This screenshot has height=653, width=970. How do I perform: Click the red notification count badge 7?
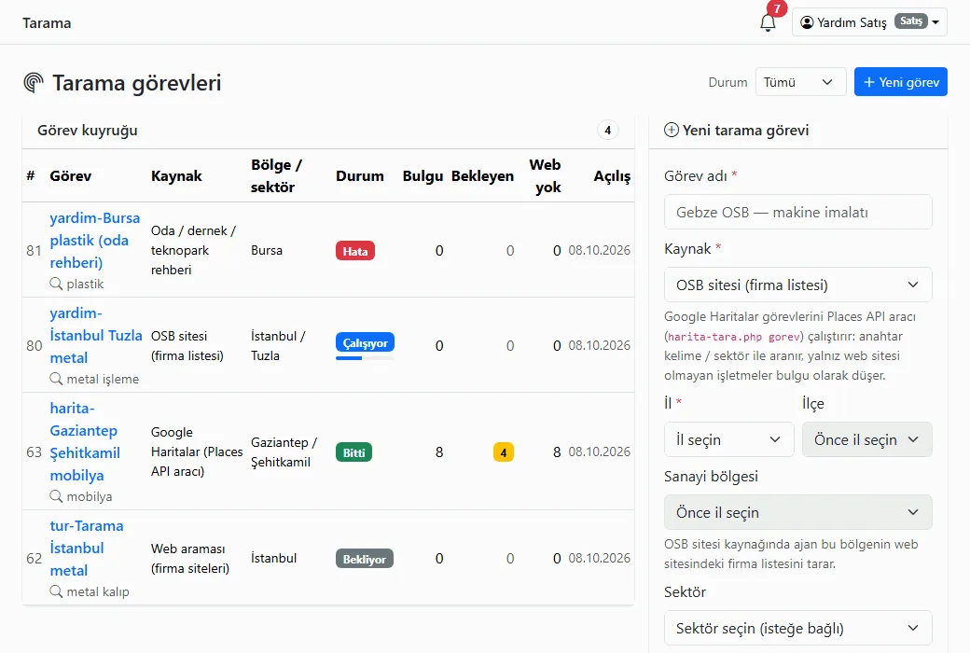[x=777, y=8]
